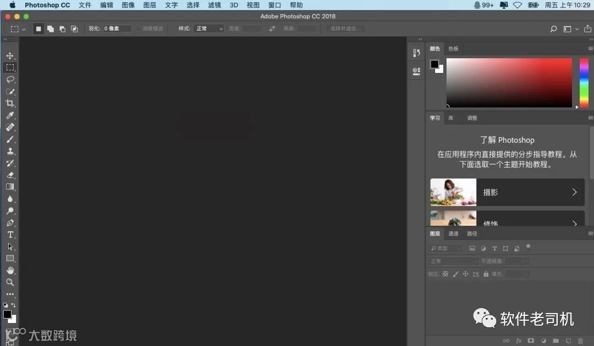The height and width of the screenshot is (346, 594).
Task: Open the layer filter 类型 dropdown
Action: pos(445,248)
